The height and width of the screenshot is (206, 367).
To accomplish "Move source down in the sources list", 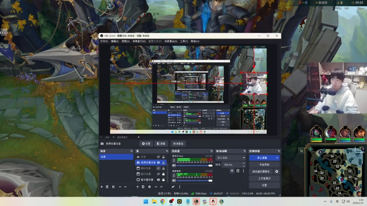I will [161, 187].
